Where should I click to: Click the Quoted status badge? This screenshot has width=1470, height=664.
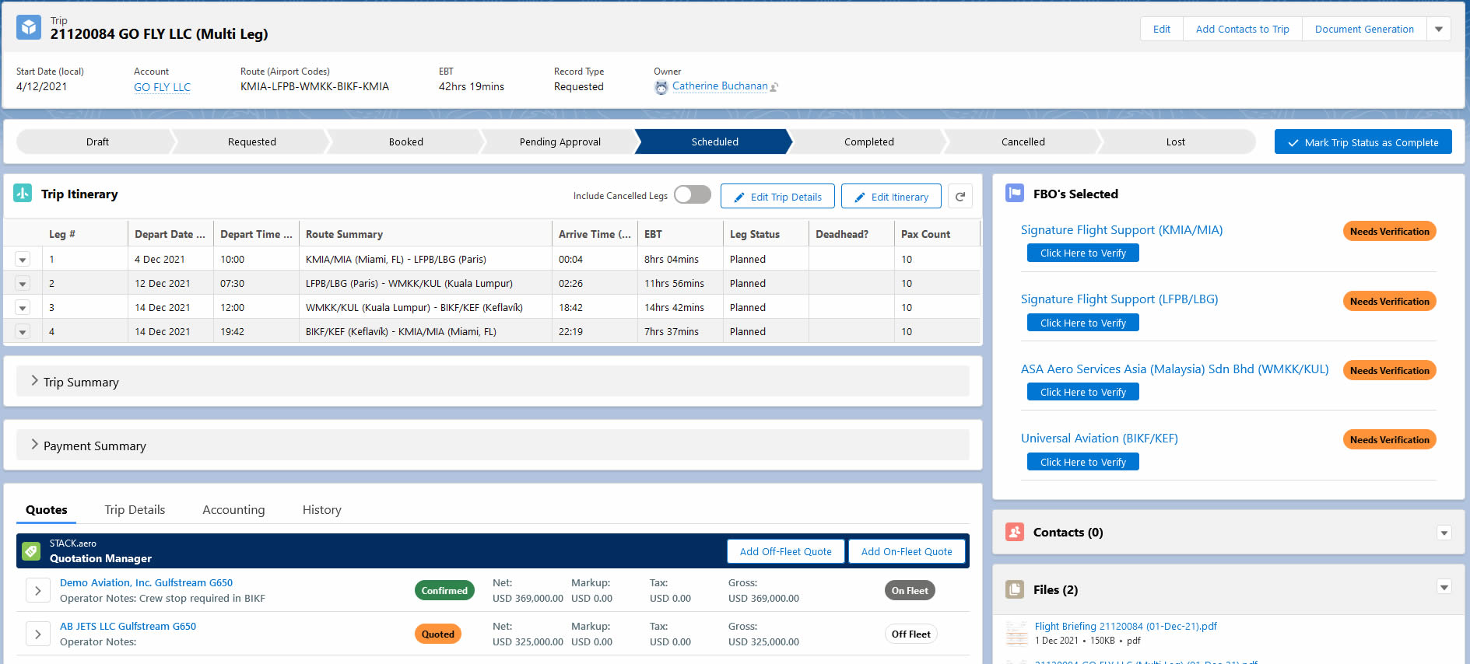tap(438, 634)
